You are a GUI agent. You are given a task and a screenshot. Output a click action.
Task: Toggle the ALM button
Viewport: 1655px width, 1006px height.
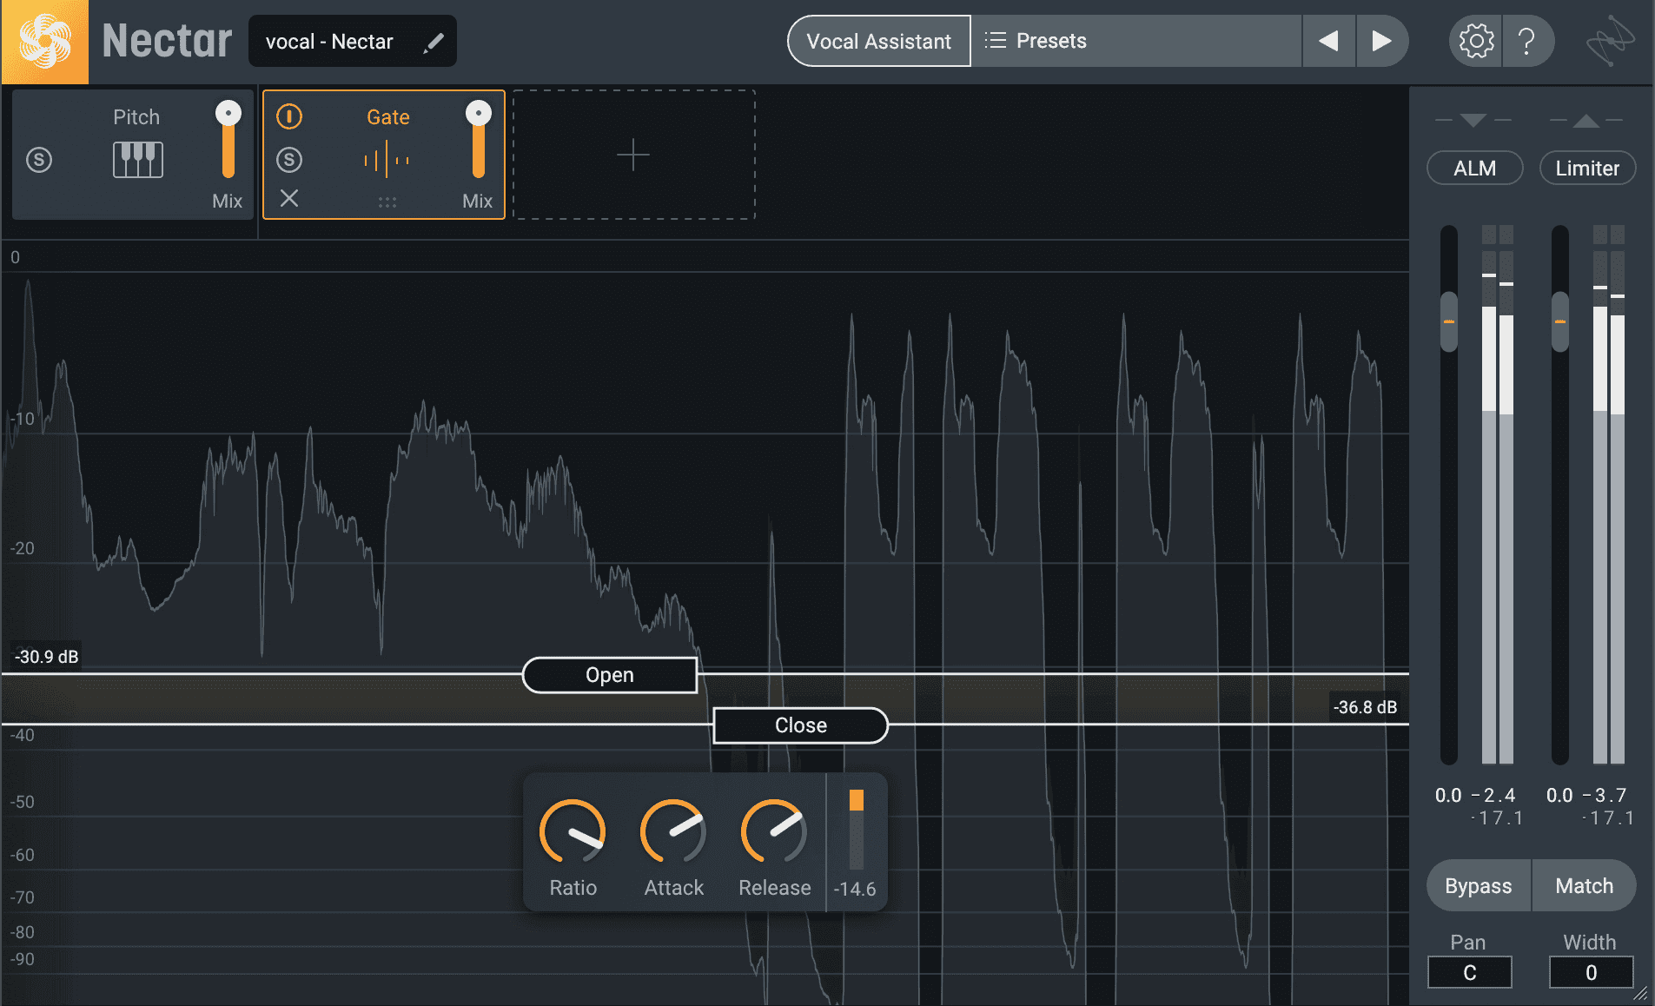[1474, 168]
